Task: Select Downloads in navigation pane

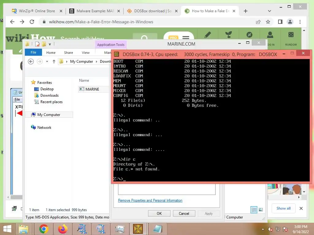Action: [49, 95]
